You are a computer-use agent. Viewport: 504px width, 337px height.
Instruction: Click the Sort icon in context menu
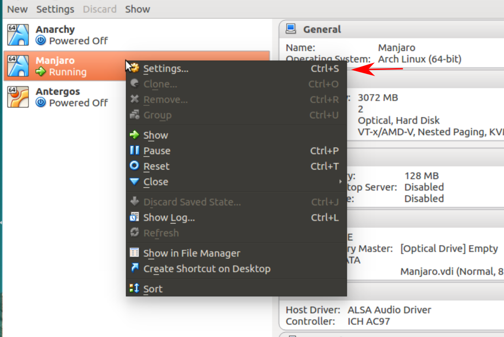point(135,289)
